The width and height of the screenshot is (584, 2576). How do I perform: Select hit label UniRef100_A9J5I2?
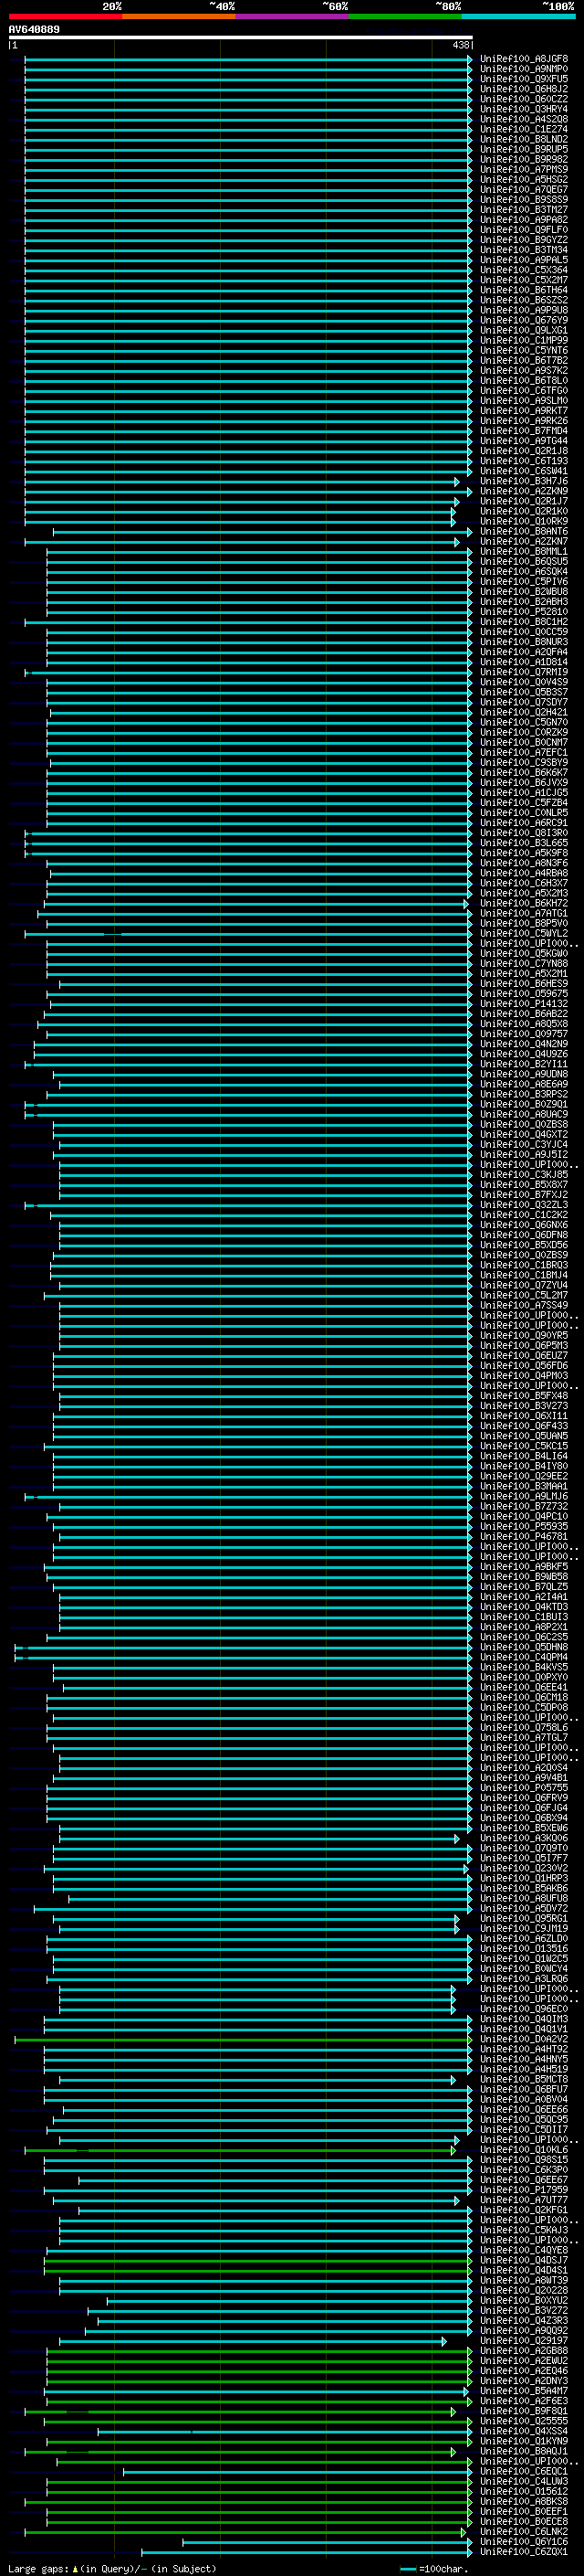pyautogui.click(x=524, y=1154)
